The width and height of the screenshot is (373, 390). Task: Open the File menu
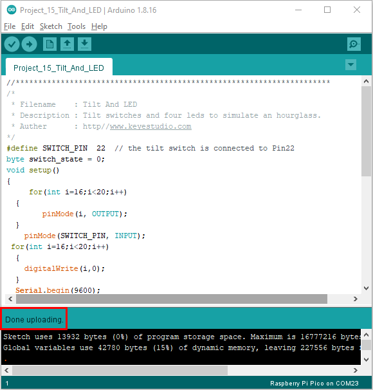tap(10, 26)
